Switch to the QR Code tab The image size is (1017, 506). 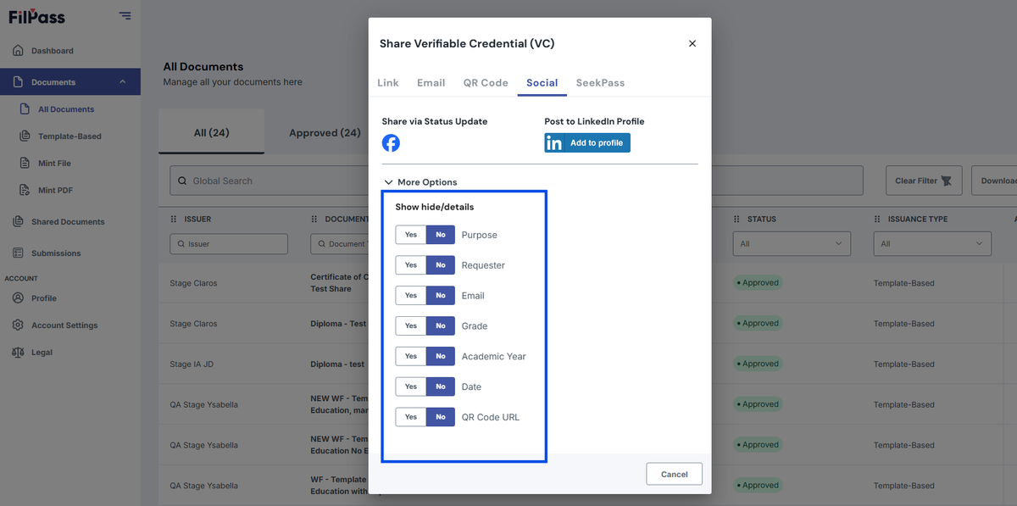pos(486,83)
